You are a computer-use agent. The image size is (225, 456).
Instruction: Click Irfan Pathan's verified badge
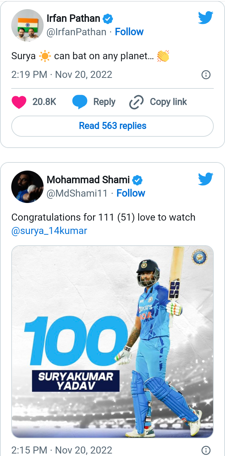pos(108,18)
